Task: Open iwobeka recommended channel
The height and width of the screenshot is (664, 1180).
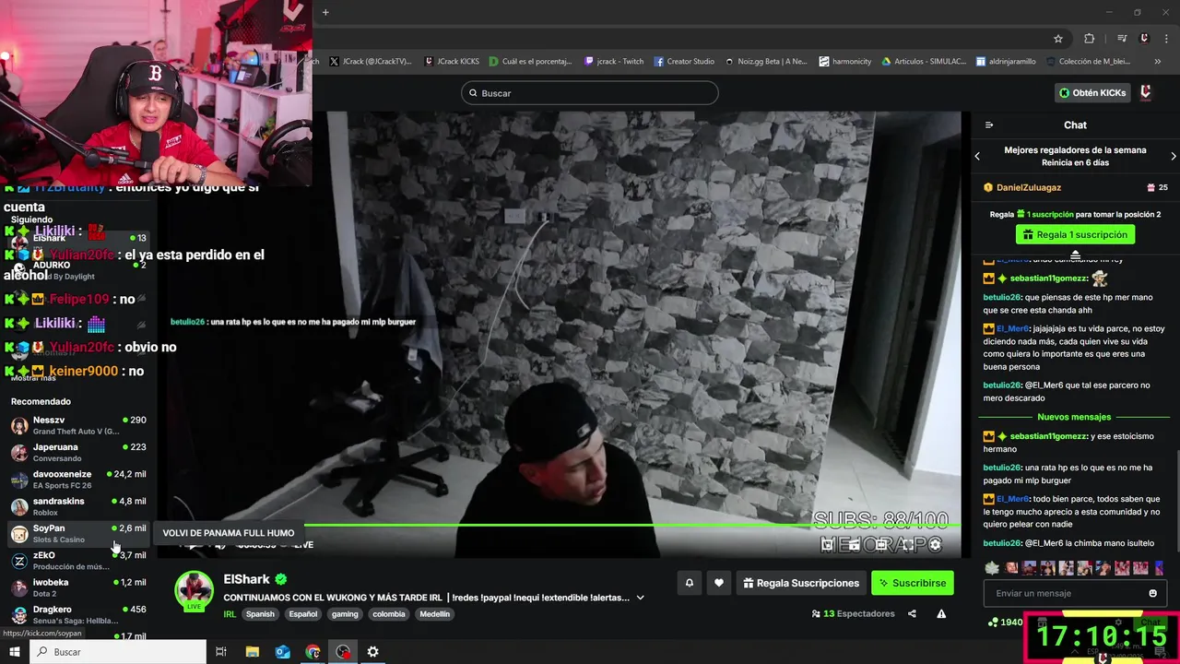Action: [x=77, y=587]
